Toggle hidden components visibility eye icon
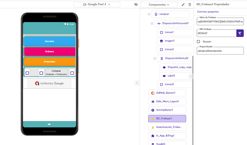Image resolution: width=247 pixels, height=145 pixels. click(x=136, y=4)
